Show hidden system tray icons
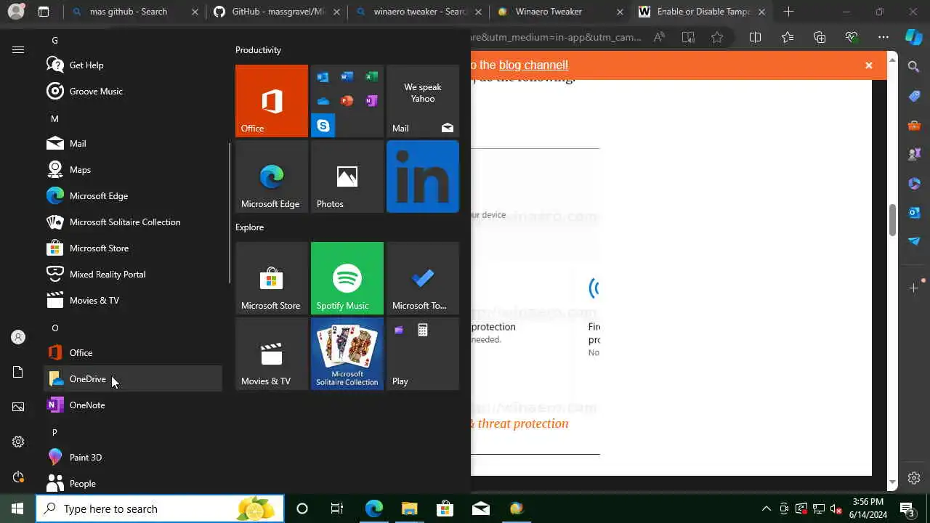This screenshot has height=523, width=930. [x=766, y=508]
